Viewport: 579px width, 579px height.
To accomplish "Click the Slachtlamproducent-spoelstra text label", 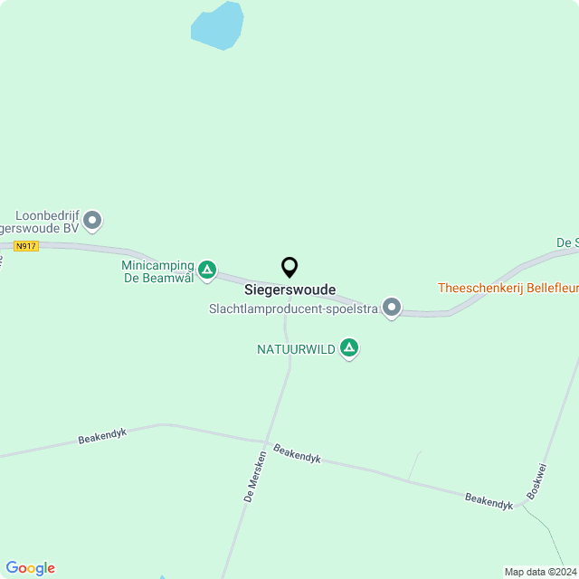I will (x=293, y=308).
